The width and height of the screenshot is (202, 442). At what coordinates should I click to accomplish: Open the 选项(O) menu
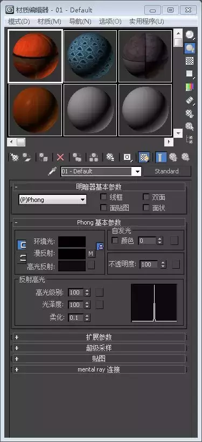click(110, 22)
